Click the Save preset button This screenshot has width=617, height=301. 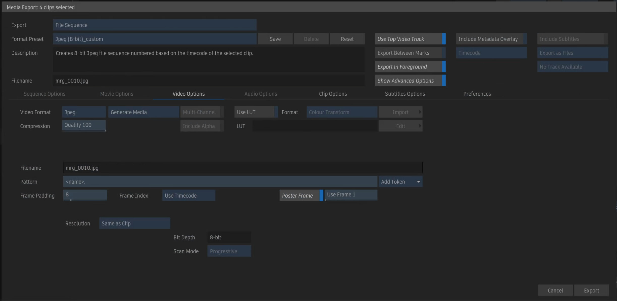(x=275, y=39)
